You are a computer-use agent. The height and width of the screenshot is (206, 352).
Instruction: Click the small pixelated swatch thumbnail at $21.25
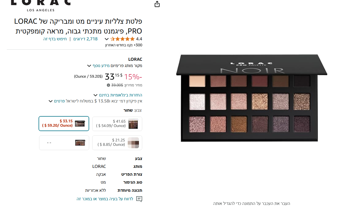(x=133, y=143)
